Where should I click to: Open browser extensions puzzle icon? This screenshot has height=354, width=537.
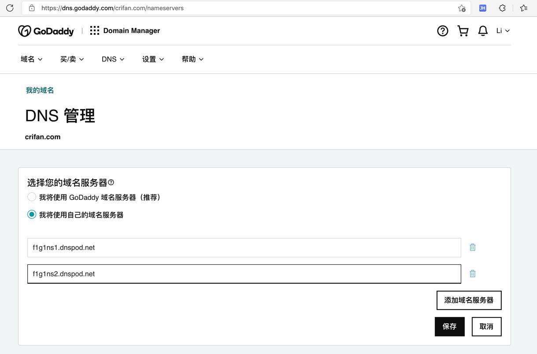pyautogui.click(x=502, y=8)
